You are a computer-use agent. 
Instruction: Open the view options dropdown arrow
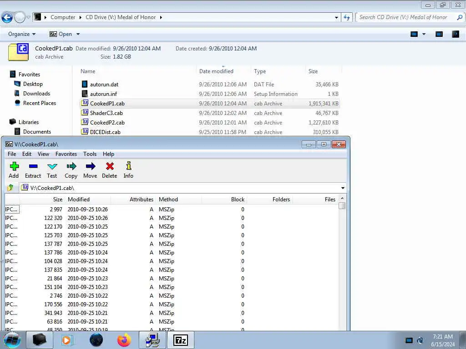[x=424, y=34]
